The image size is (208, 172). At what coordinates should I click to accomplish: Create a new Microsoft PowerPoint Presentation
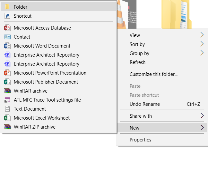(x=58, y=73)
